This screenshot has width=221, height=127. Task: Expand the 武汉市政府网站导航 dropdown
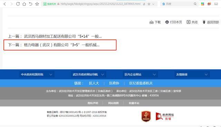click(x=88, y=74)
